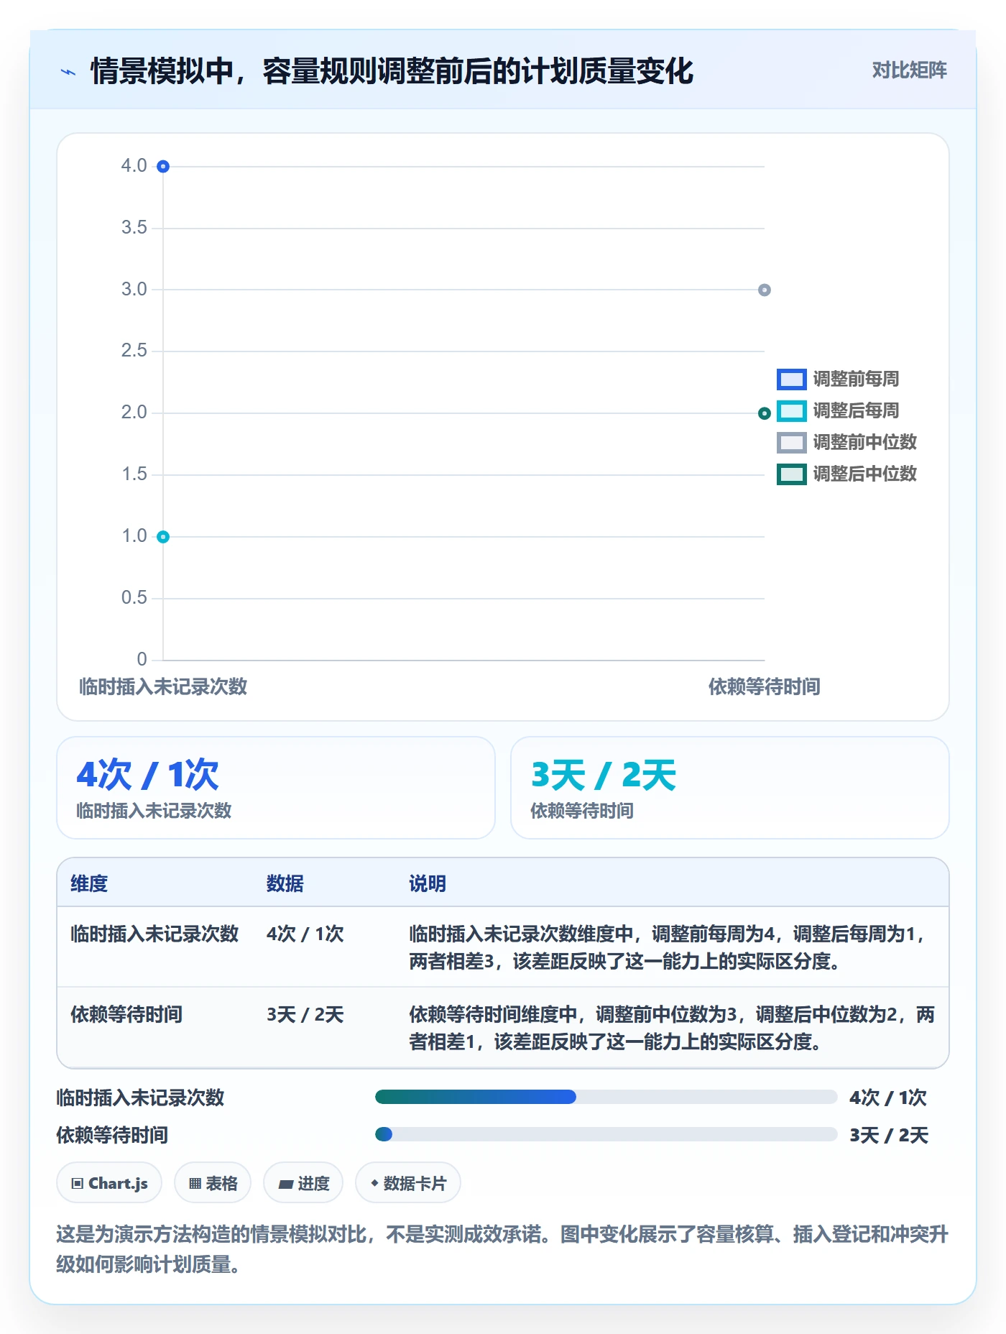Click the 4次 / 1次 table cell

[305, 934]
